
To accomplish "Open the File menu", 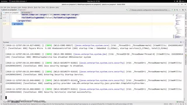I will click(x=2, y=7).
